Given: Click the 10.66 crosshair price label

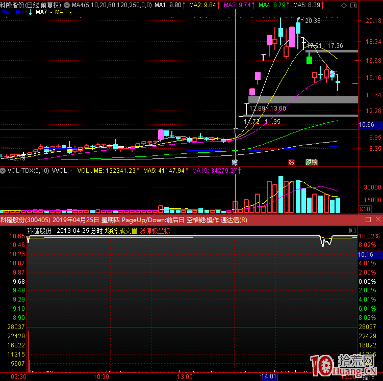Looking at the screenshot, I should [x=370, y=125].
